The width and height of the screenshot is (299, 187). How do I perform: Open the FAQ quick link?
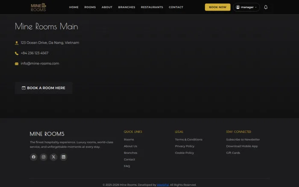coord(127,166)
